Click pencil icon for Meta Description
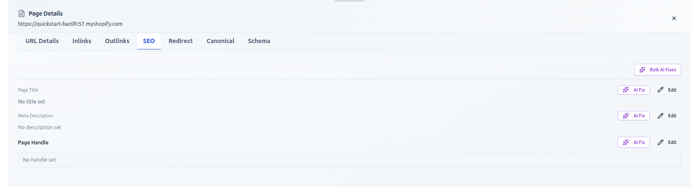This screenshot has height=187, width=699. [660, 116]
